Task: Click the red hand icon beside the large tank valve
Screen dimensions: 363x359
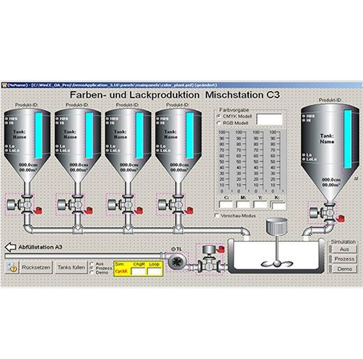Action: [340, 219]
